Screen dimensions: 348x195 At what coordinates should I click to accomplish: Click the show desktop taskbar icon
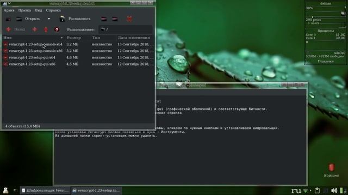[15, 190]
